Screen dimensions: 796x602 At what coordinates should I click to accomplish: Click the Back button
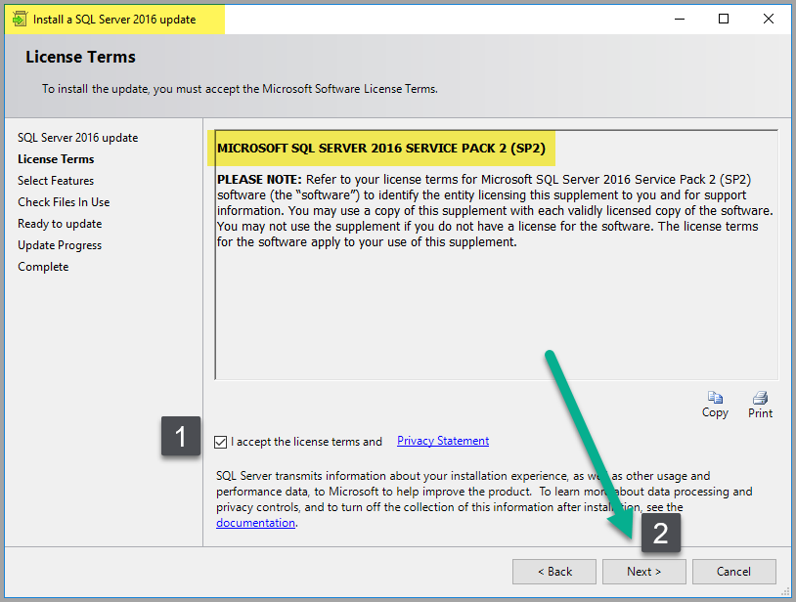click(x=554, y=572)
